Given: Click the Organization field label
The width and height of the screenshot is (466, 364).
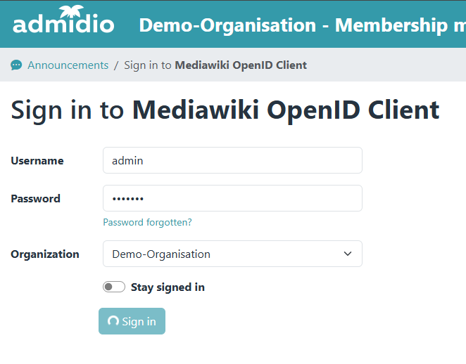Looking at the screenshot, I should coord(45,254).
